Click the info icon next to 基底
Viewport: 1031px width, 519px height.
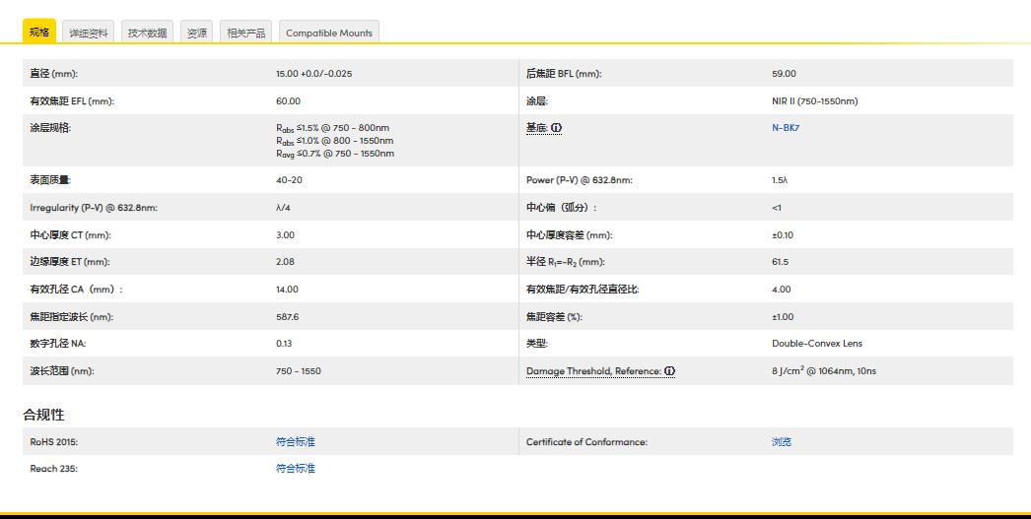(x=556, y=128)
